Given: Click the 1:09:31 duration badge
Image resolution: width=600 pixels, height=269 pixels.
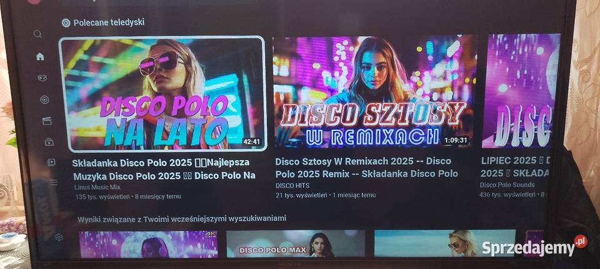Looking at the screenshot, I should [456, 140].
